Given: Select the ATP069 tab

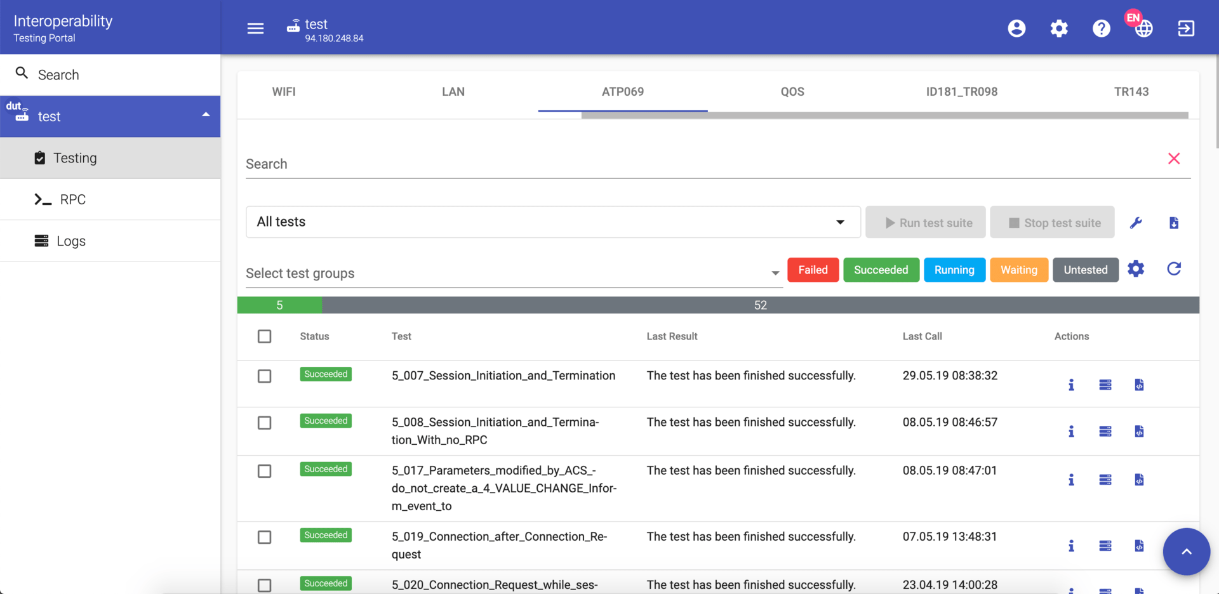Looking at the screenshot, I should (623, 91).
